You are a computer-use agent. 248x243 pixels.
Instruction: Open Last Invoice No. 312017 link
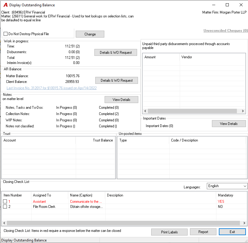coord(52,88)
